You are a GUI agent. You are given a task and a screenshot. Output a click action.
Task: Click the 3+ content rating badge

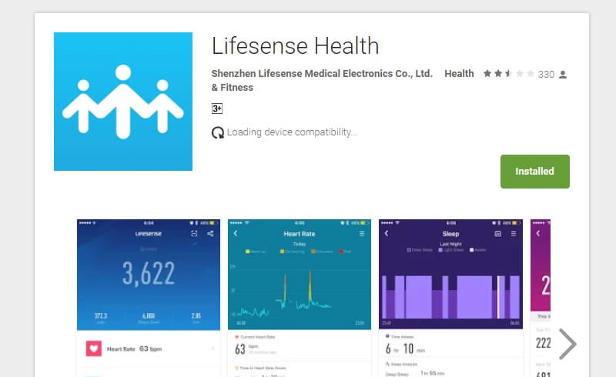click(x=217, y=108)
